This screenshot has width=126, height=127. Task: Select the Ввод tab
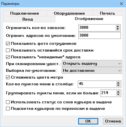click(29, 19)
